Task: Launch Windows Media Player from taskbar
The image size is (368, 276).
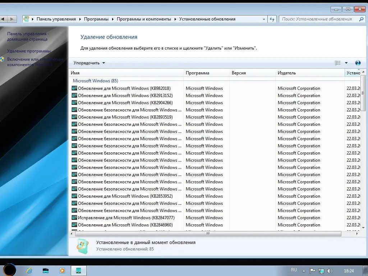Action: (62, 271)
